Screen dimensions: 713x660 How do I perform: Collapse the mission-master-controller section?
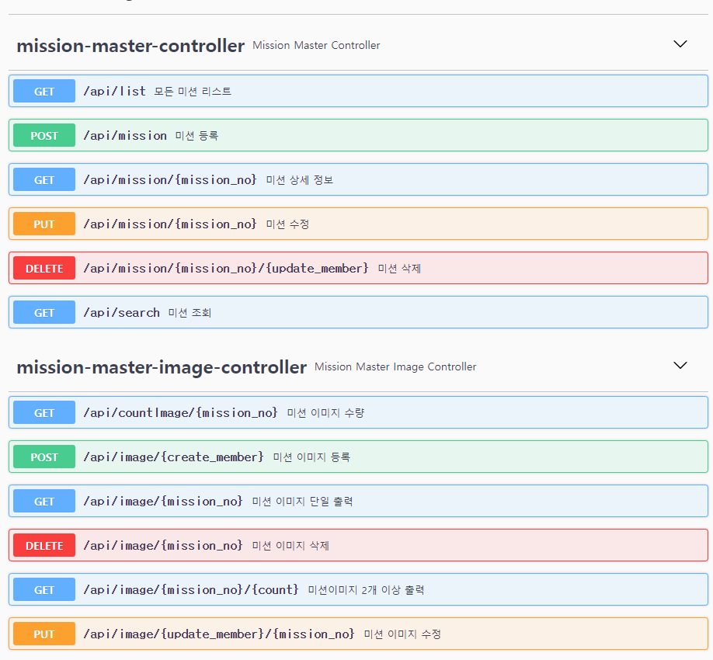pyautogui.click(x=680, y=44)
